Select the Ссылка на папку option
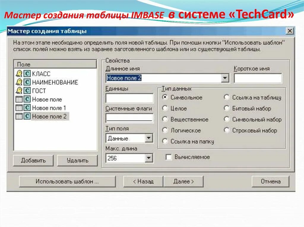Screen dimensions: 304x227 tap(165, 141)
